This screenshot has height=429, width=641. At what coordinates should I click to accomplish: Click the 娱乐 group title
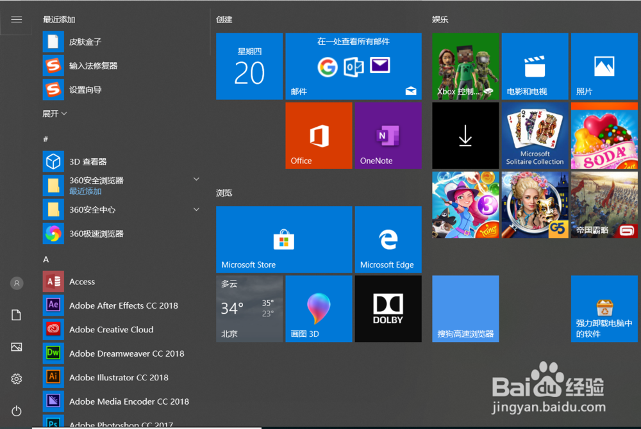(x=440, y=20)
